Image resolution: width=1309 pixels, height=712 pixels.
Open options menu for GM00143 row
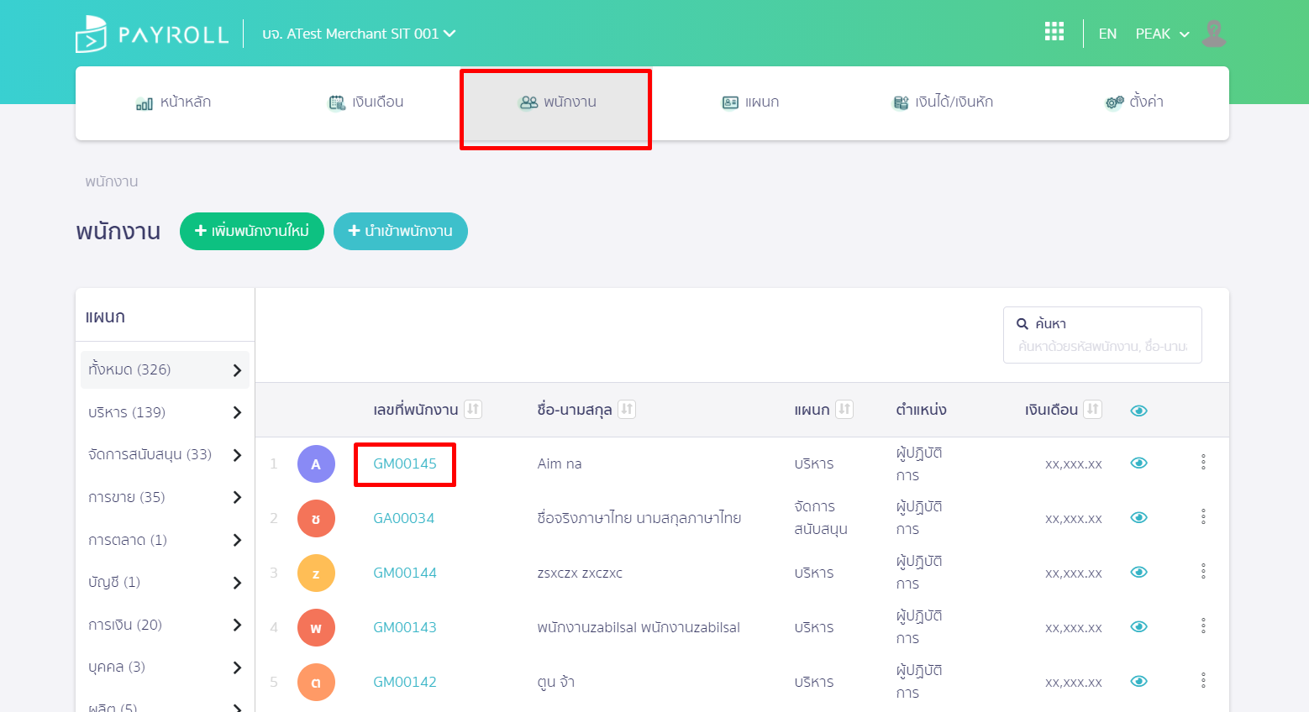[x=1203, y=626]
